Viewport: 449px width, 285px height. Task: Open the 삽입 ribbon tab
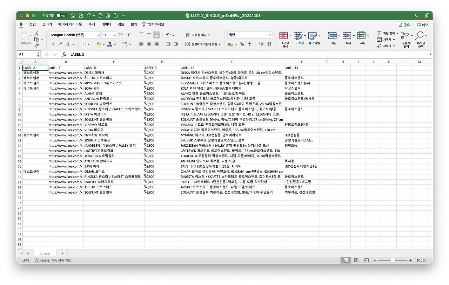click(32, 25)
